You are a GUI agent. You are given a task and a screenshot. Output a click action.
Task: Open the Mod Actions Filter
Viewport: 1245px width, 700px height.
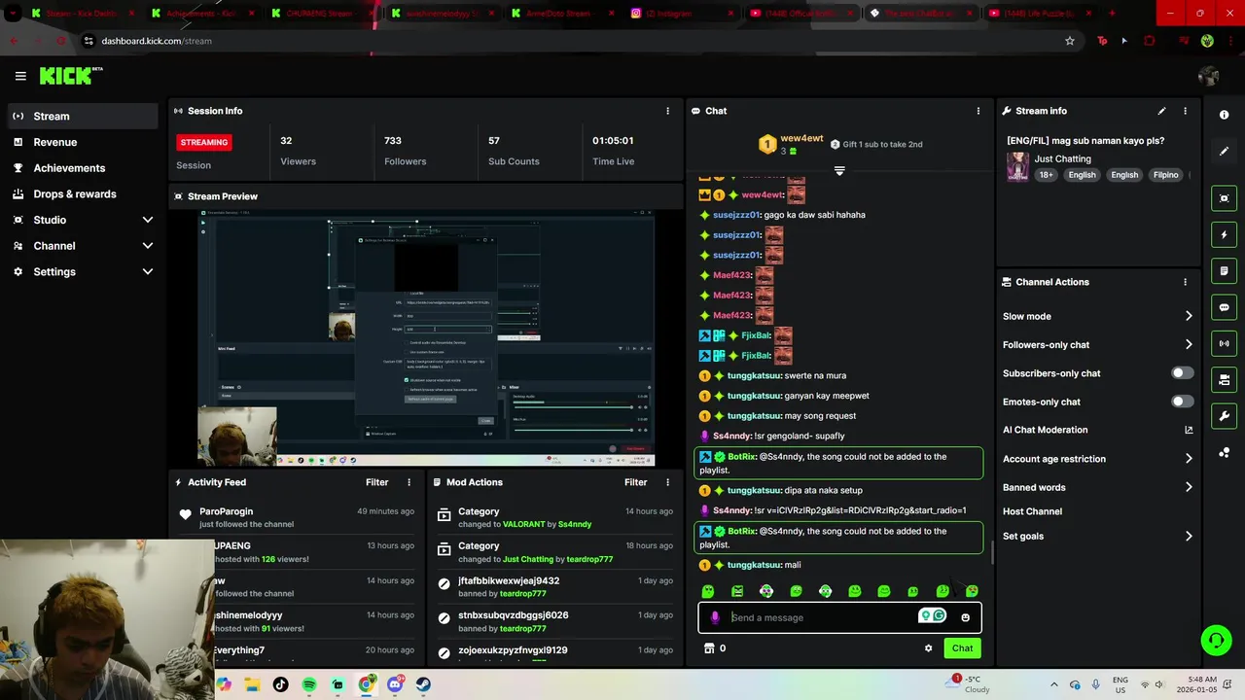(635, 482)
